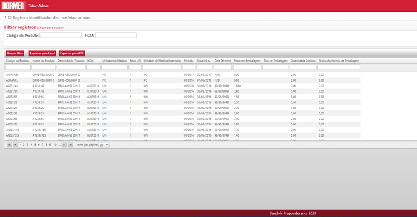Sort by Tipo de Embalagem column header

click(x=276, y=61)
